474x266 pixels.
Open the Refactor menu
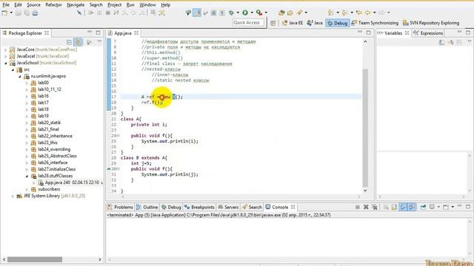(x=53, y=5)
